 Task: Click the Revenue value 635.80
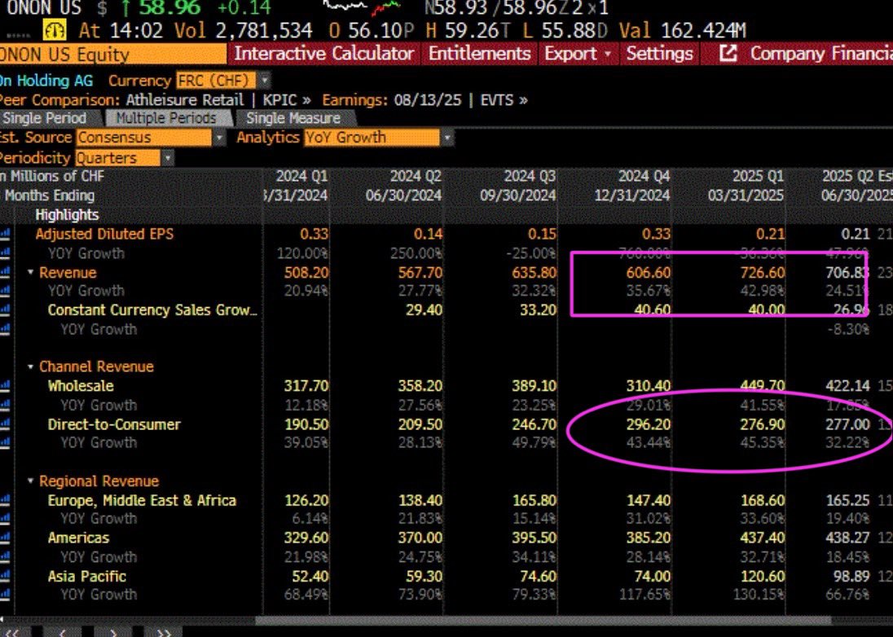tap(534, 273)
